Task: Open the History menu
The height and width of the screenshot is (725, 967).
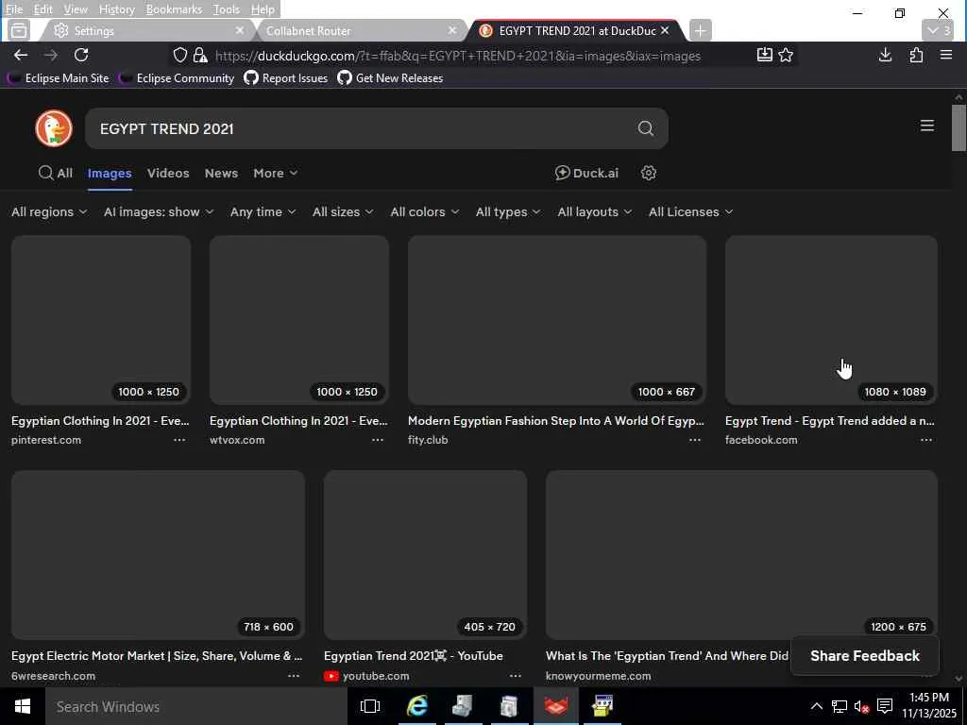Action: click(x=116, y=9)
